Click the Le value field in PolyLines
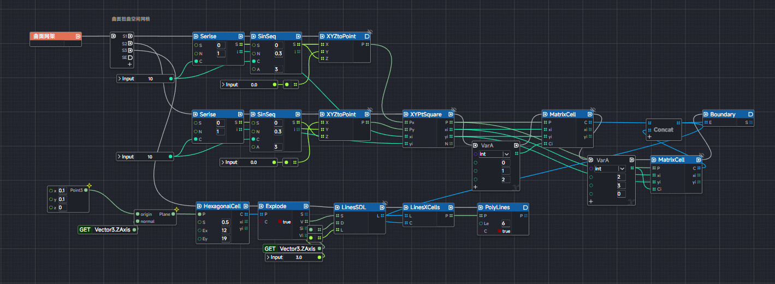This screenshot has height=284, width=775. pos(506,223)
